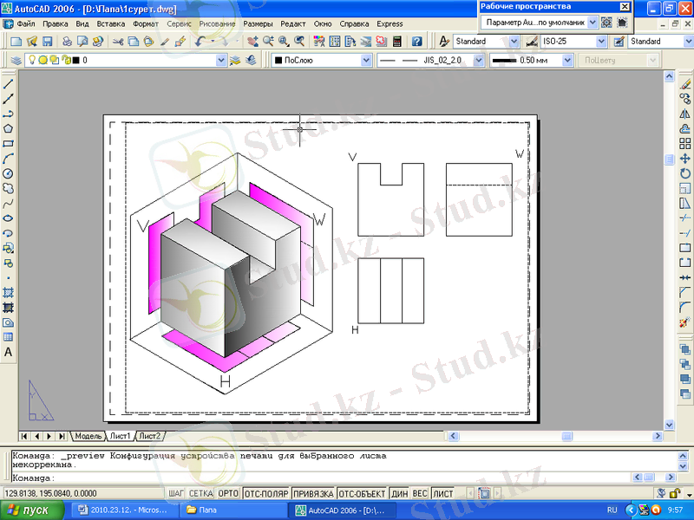Open the layer dropdown list
Viewport: 694px width, 520px height.
pyautogui.click(x=220, y=61)
